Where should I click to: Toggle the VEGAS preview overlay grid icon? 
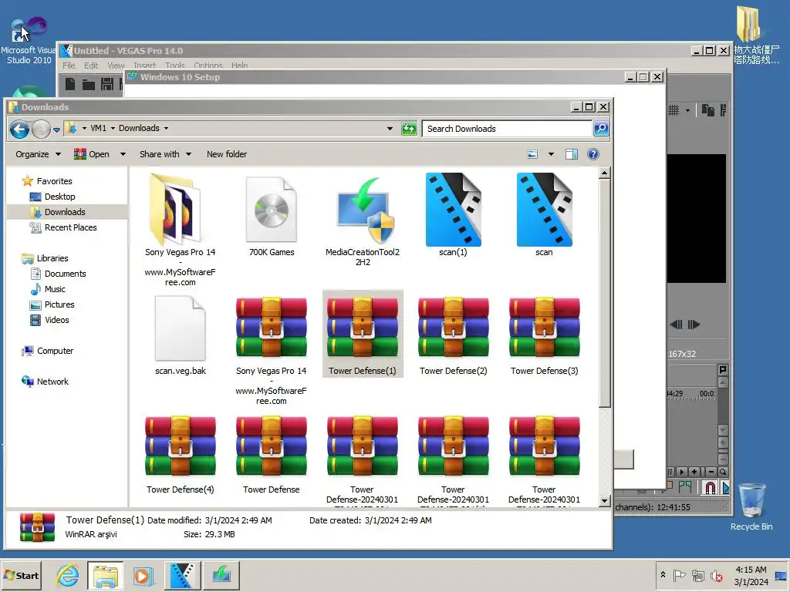[674, 110]
